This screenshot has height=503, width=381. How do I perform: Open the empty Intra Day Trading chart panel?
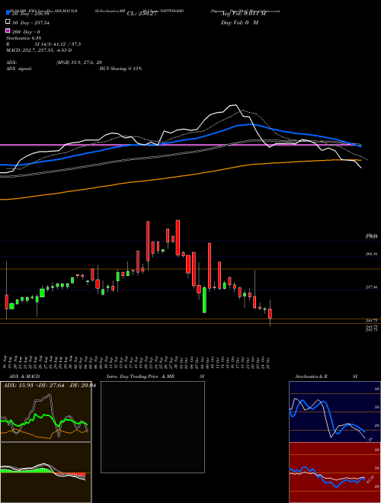(152, 427)
